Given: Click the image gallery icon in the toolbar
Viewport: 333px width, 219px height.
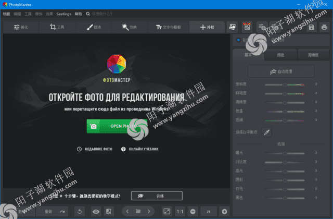Looking at the screenshot, I should click(233, 27).
